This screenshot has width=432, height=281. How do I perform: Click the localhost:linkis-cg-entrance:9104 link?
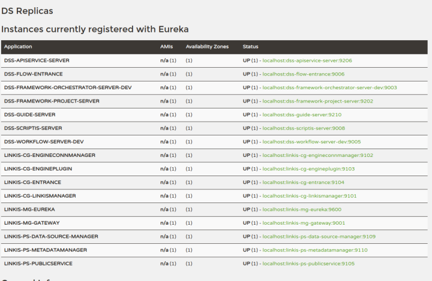304,182
